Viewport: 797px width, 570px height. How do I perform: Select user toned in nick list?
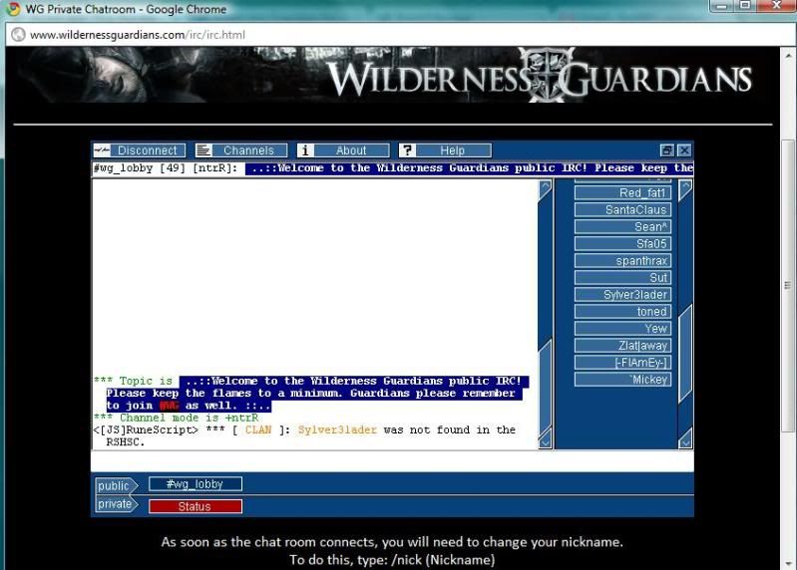tap(622, 312)
